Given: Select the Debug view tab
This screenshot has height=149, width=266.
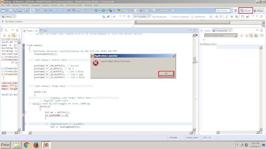Looking at the screenshot, I should pos(8,17).
